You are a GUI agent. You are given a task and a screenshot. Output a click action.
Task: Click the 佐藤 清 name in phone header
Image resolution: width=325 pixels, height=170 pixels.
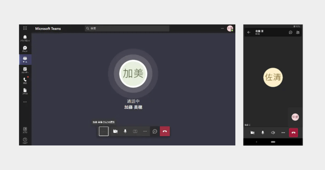tap(259, 31)
